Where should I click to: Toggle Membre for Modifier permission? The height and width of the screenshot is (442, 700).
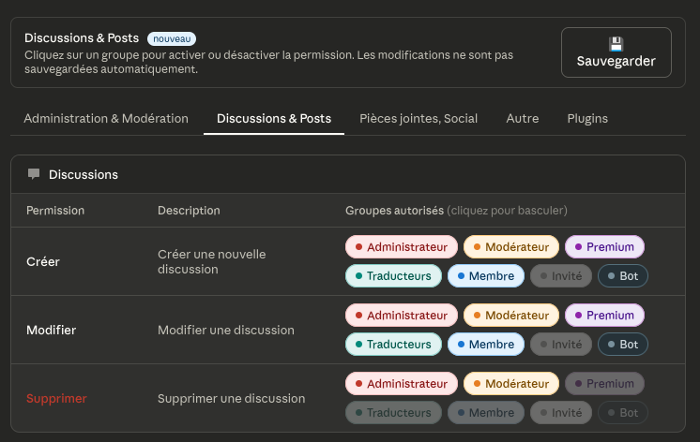(484, 344)
